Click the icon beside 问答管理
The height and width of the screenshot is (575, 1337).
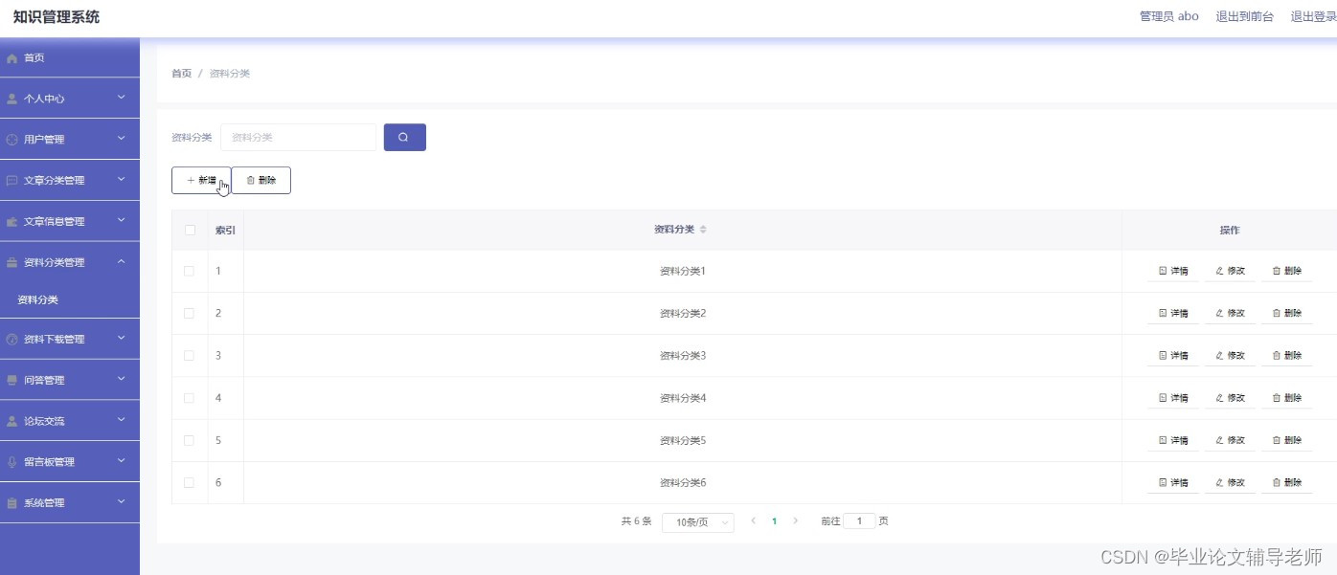point(11,380)
